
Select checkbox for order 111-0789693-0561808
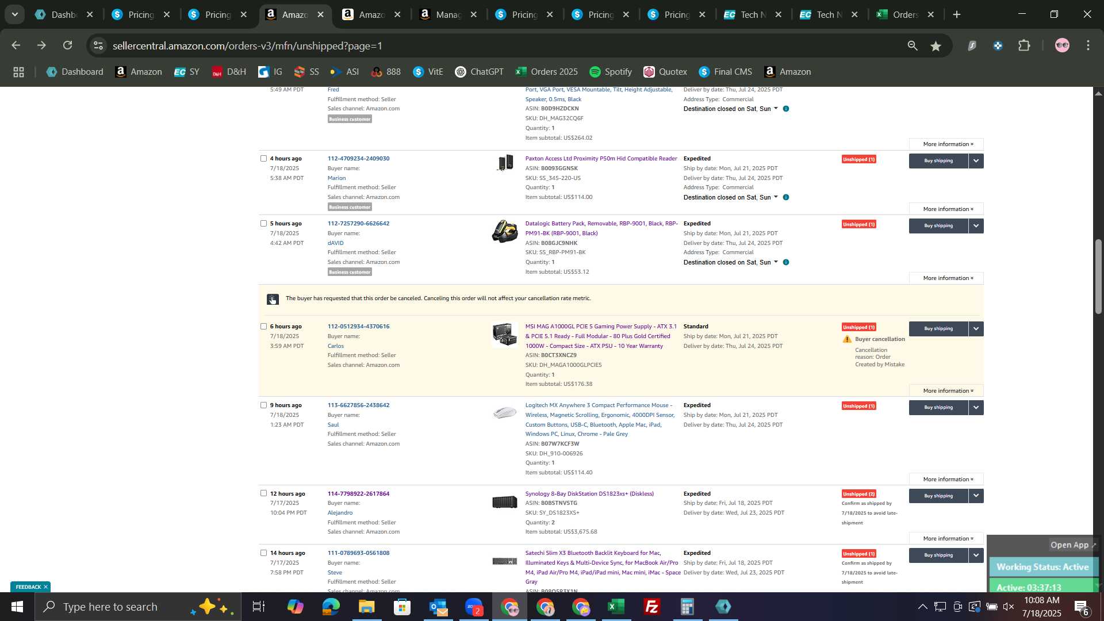[263, 553]
